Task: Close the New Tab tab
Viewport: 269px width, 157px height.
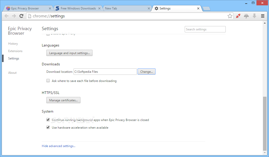Action: (149, 8)
